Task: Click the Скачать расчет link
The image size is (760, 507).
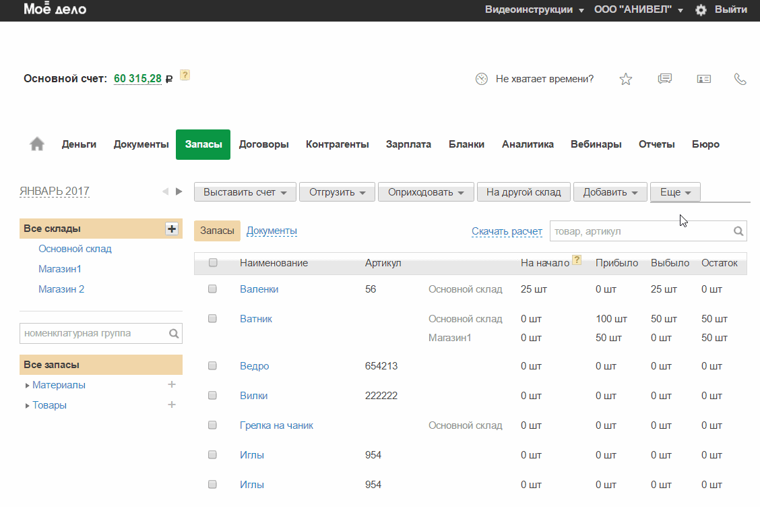Action: (x=507, y=231)
